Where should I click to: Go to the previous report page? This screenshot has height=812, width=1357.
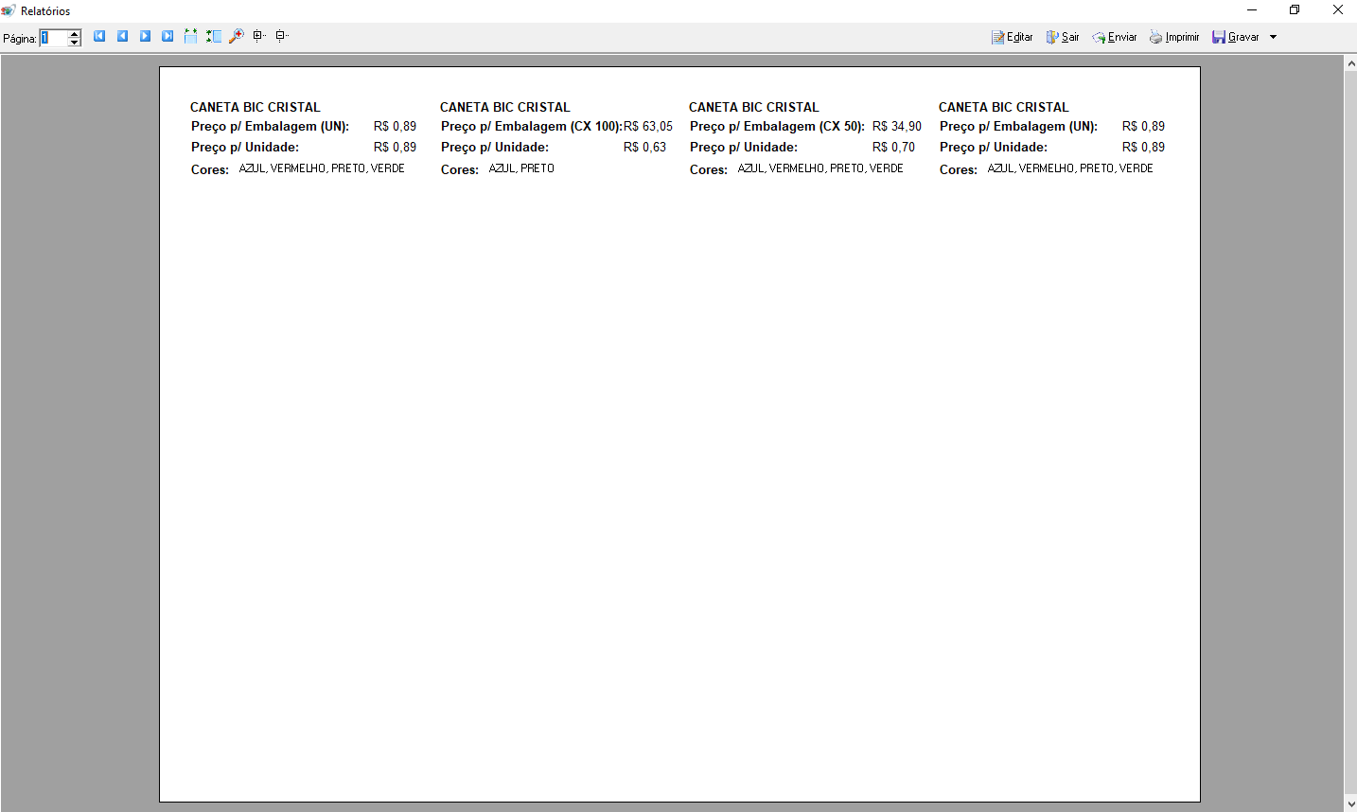coord(122,36)
